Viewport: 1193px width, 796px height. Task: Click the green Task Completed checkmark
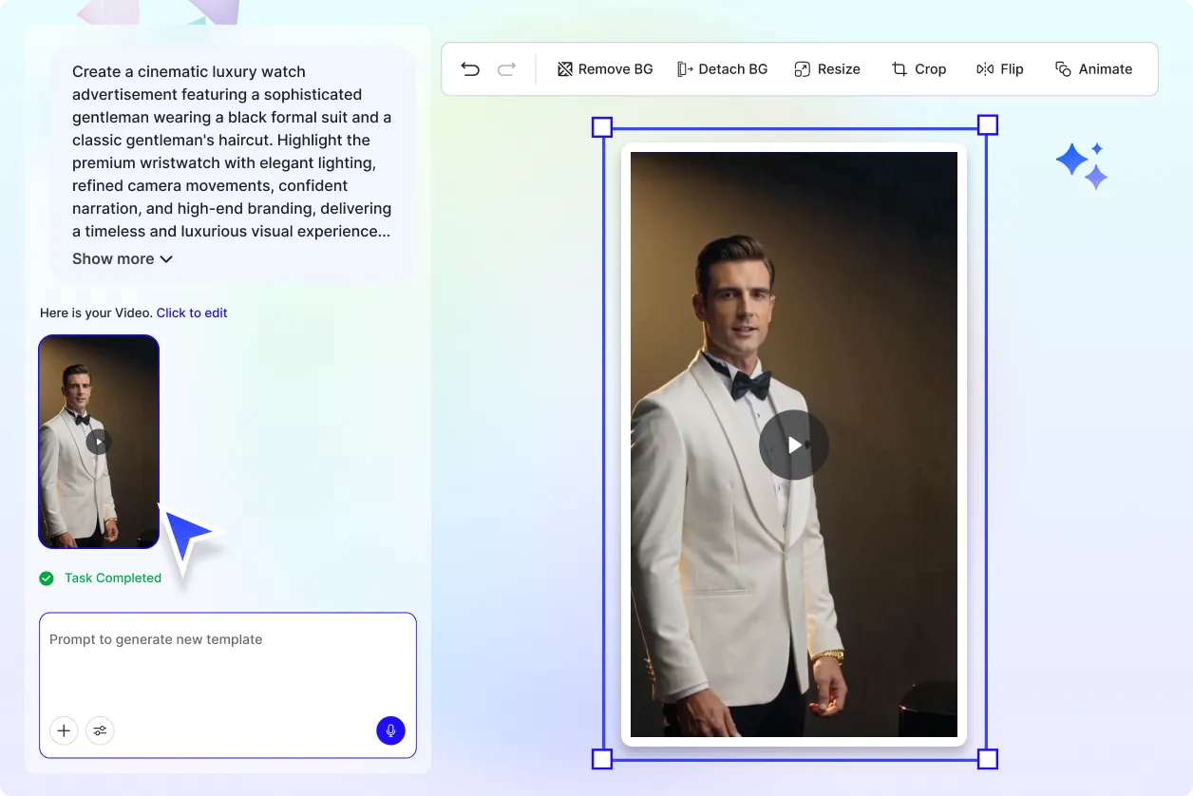pos(47,578)
